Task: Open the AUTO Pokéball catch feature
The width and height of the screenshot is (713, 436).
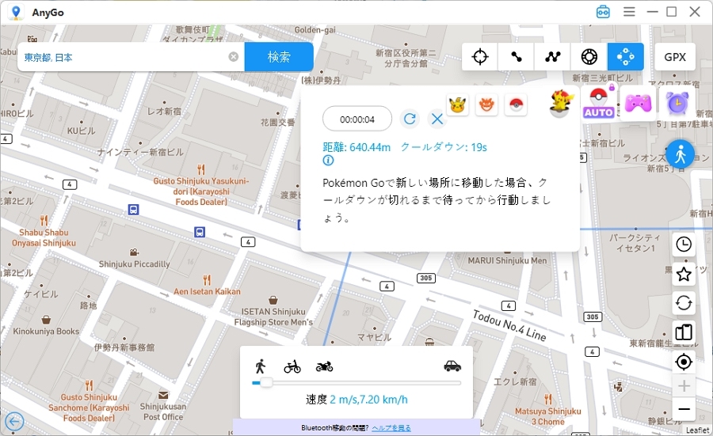Action: pos(599,104)
